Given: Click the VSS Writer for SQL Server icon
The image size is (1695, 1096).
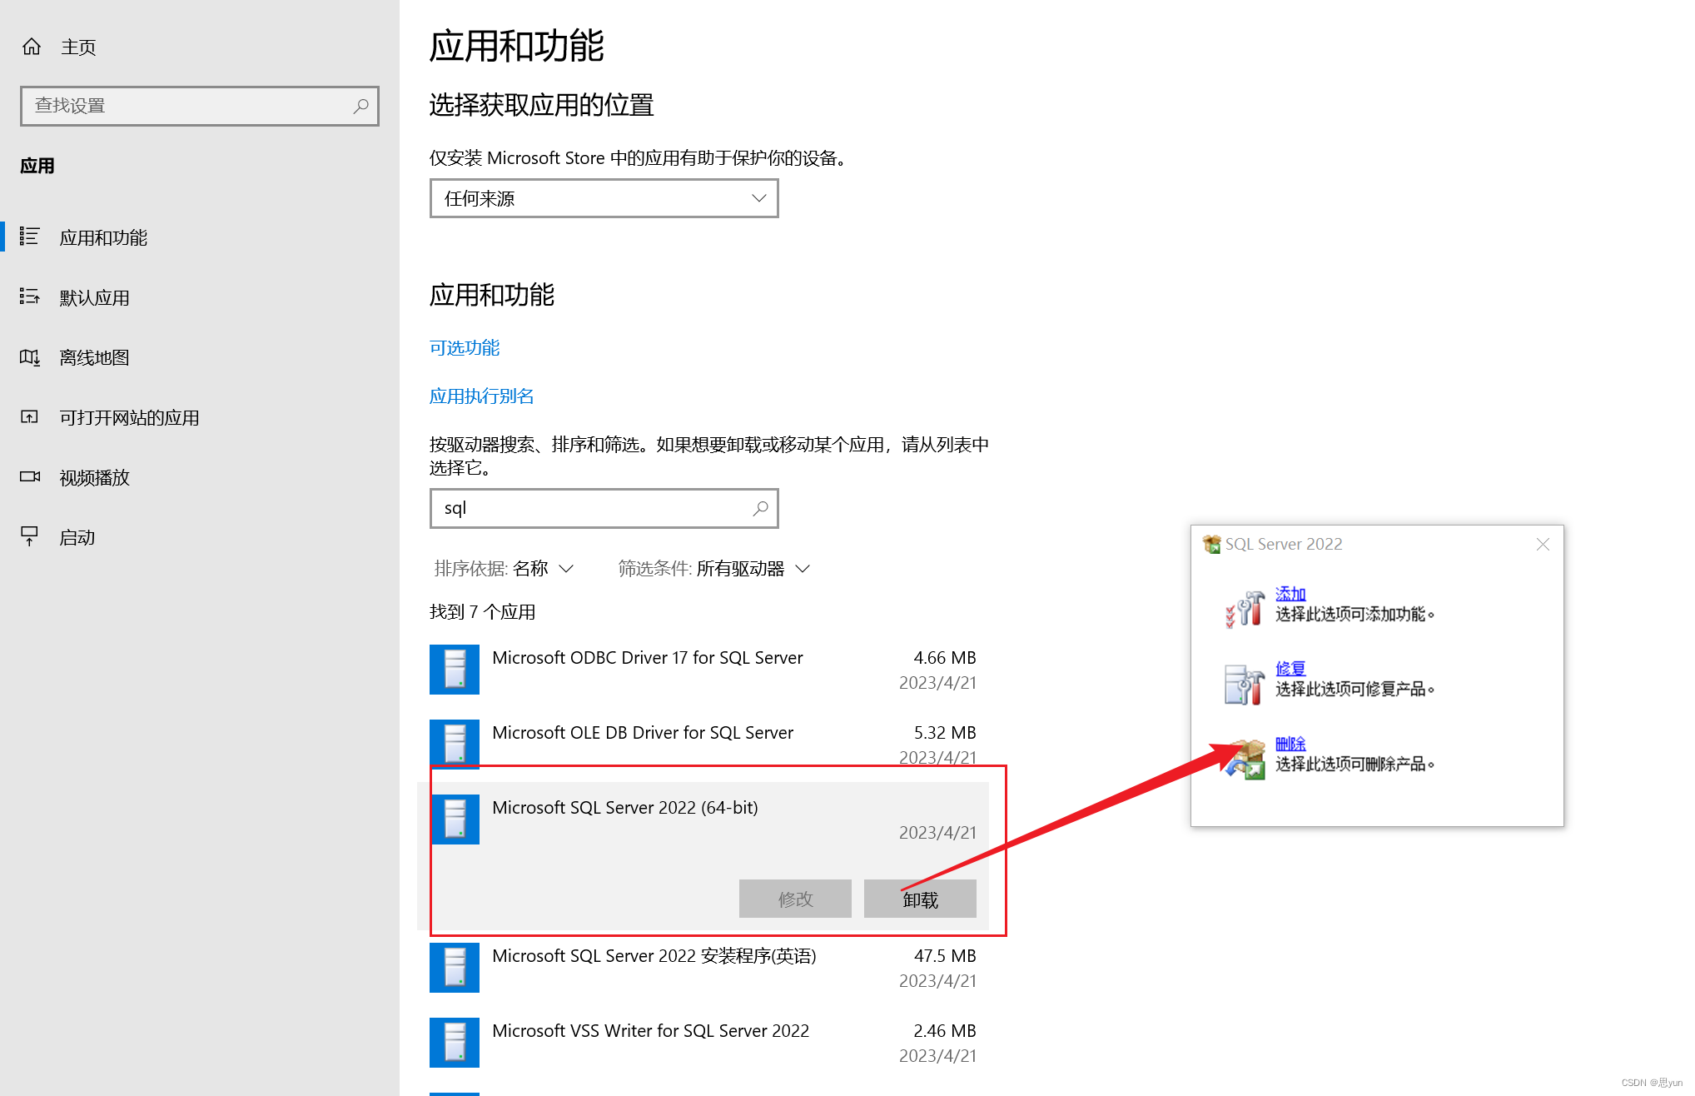Looking at the screenshot, I should coord(455,1043).
